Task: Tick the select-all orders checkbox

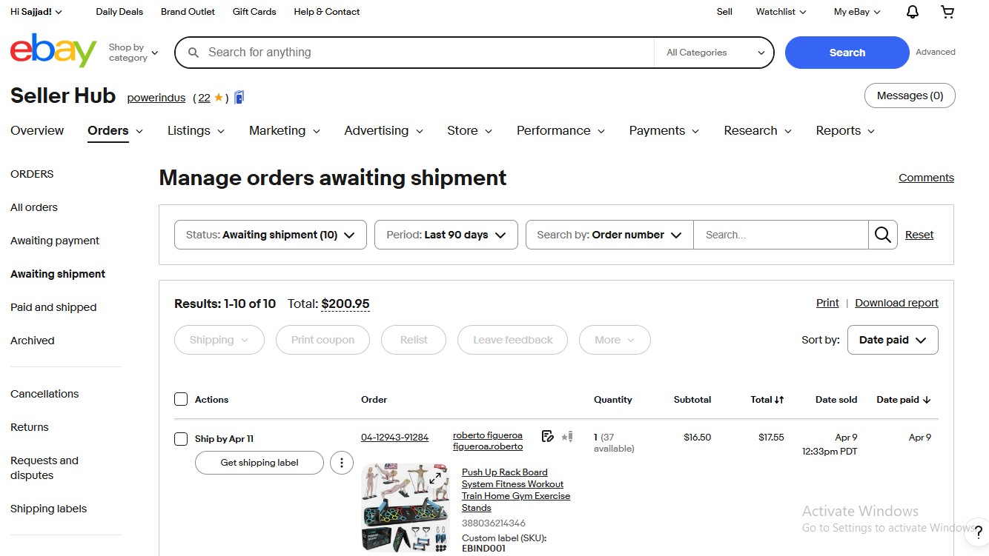Action: [x=181, y=400]
